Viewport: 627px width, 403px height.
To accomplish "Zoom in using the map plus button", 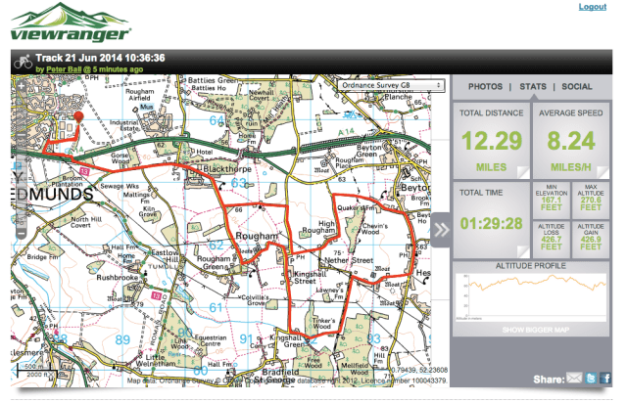I will (19, 84).
